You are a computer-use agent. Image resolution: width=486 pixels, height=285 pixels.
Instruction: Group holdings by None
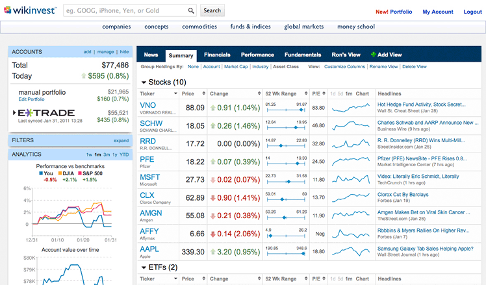193,67
